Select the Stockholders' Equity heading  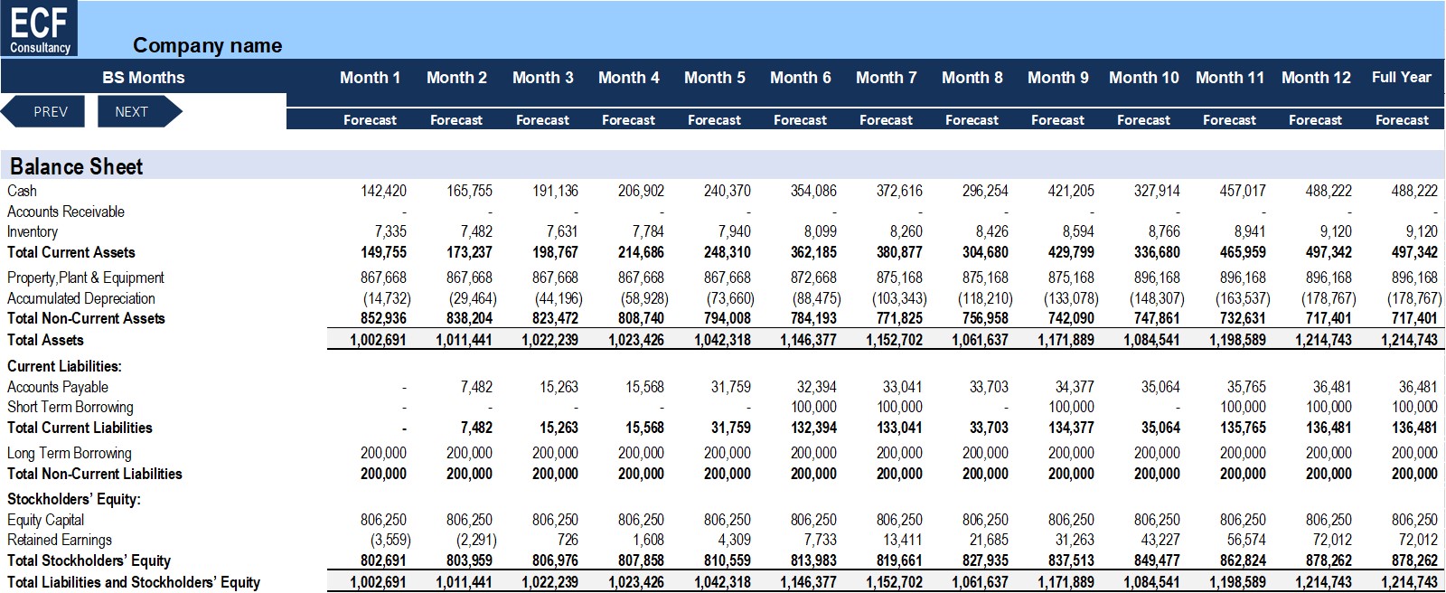coord(73,499)
